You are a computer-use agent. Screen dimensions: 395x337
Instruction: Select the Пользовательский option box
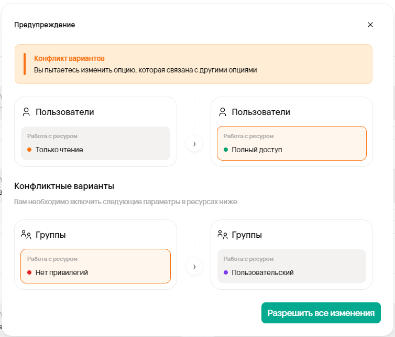coord(291,266)
